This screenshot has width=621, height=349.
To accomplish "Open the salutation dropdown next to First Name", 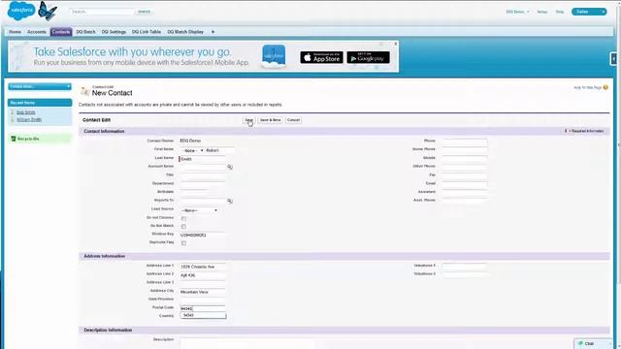I will (192, 151).
